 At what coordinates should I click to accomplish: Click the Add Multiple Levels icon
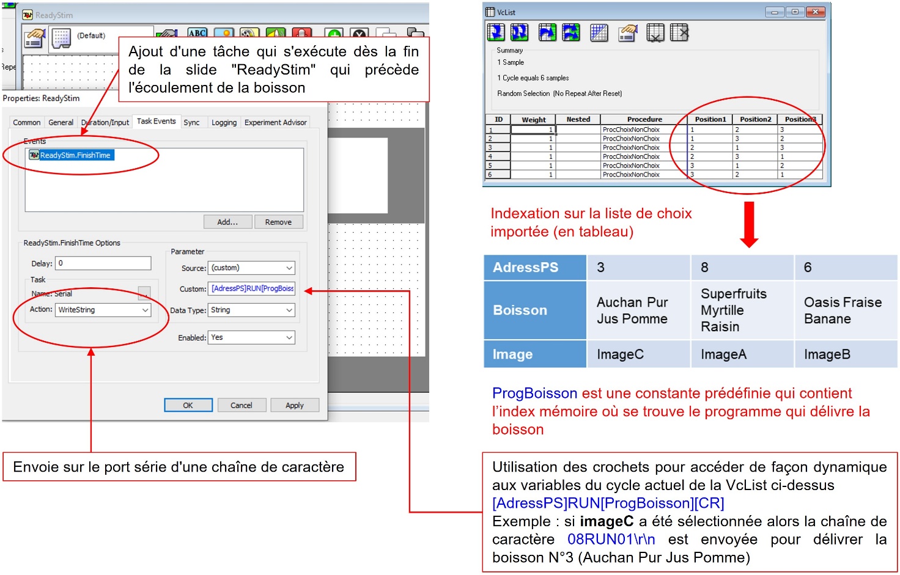pyautogui.click(x=519, y=32)
